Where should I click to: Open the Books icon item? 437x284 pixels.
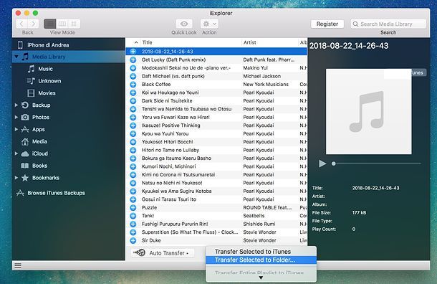pyautogui.click(x=25, y=166)
